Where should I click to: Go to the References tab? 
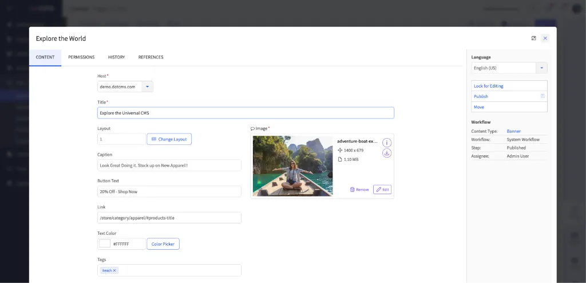[151, 57]
